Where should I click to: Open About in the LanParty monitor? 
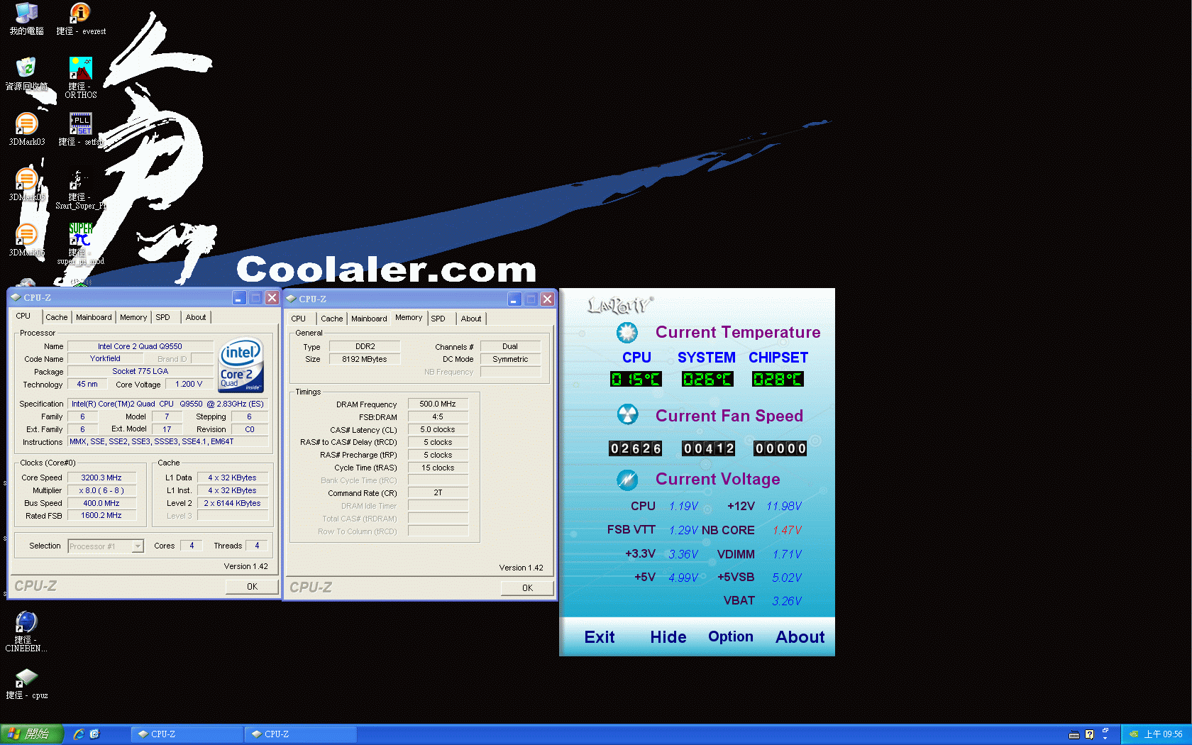800,637
